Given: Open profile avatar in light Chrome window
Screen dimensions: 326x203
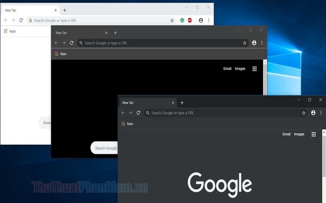Looking at the screenshot, I should tap(201, 20).
